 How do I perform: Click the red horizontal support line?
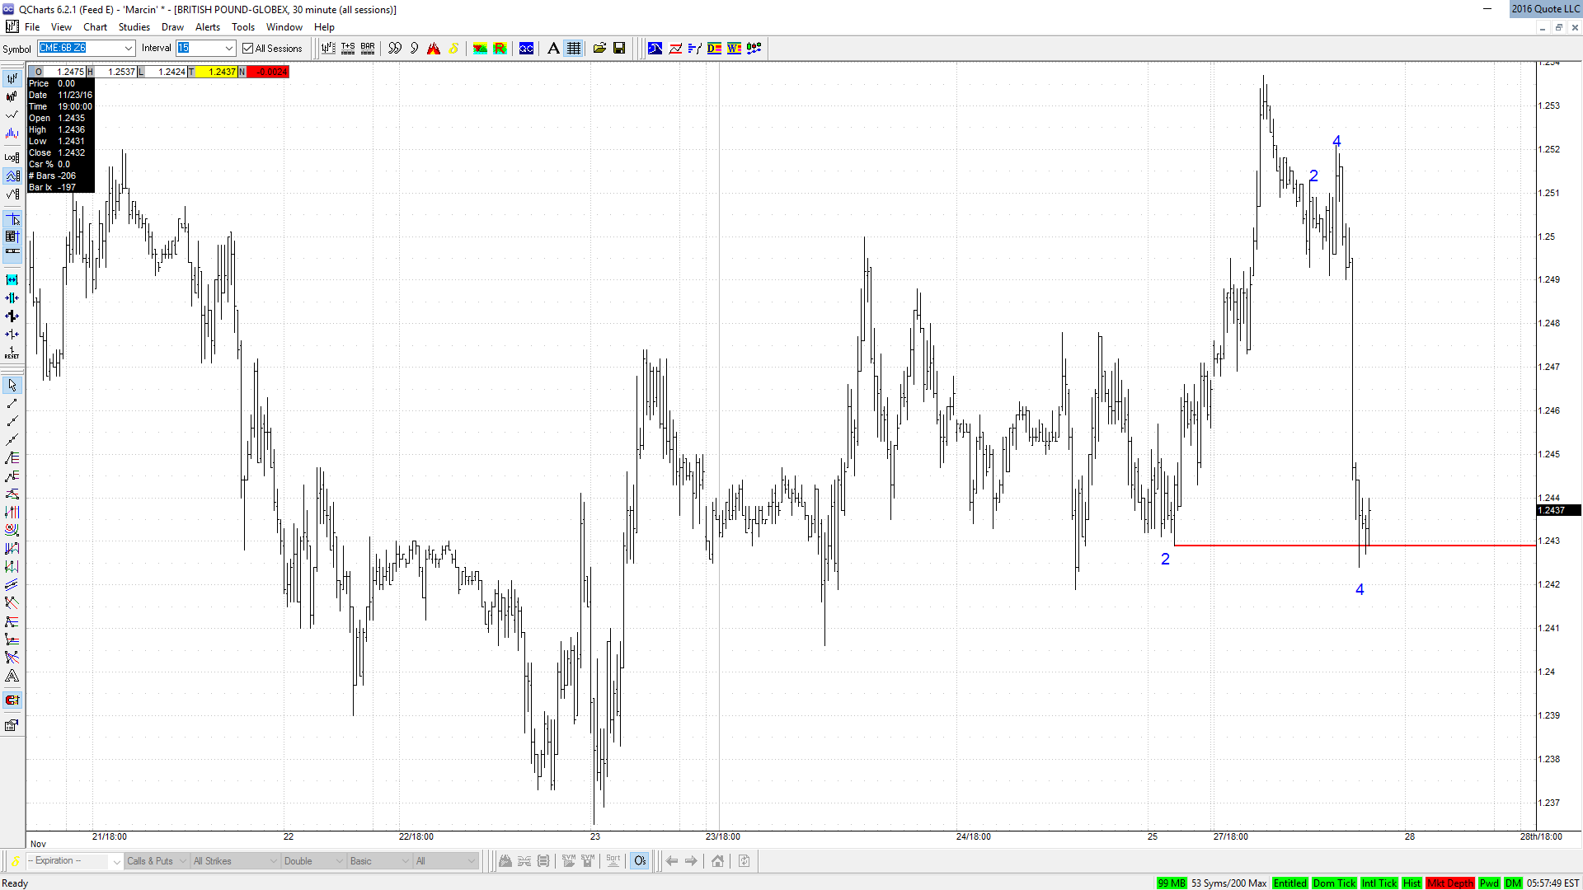(x=1355, y=546)
